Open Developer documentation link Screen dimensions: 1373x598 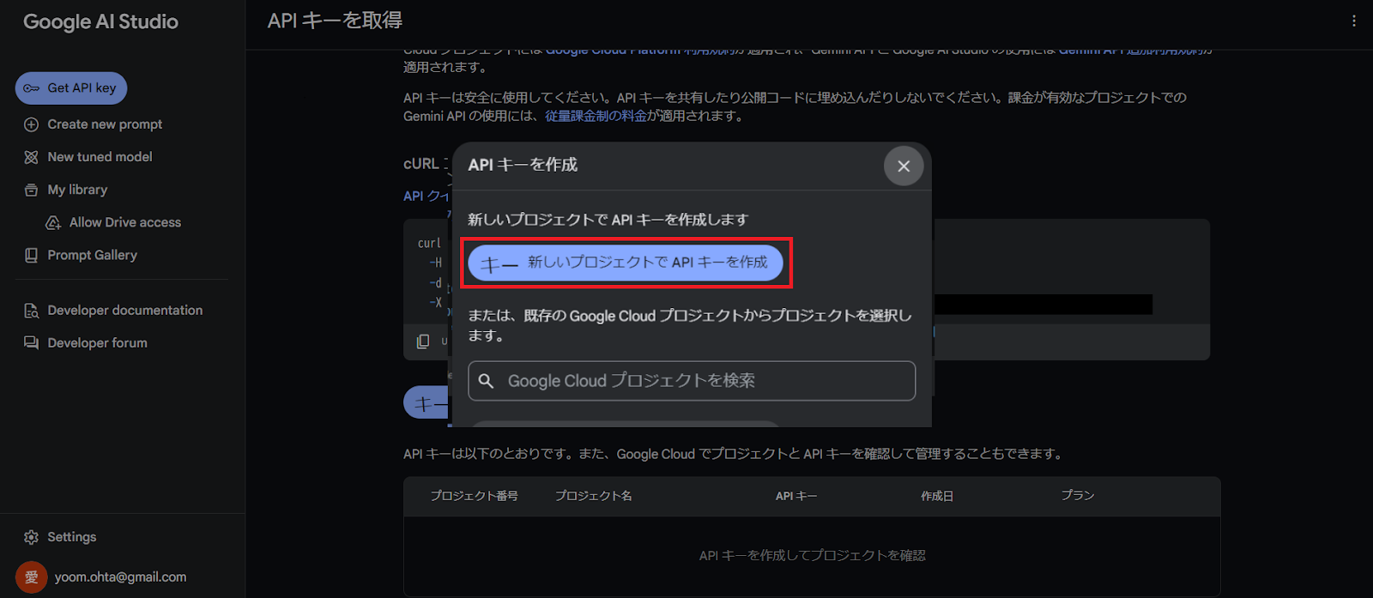tap(125, 310)
